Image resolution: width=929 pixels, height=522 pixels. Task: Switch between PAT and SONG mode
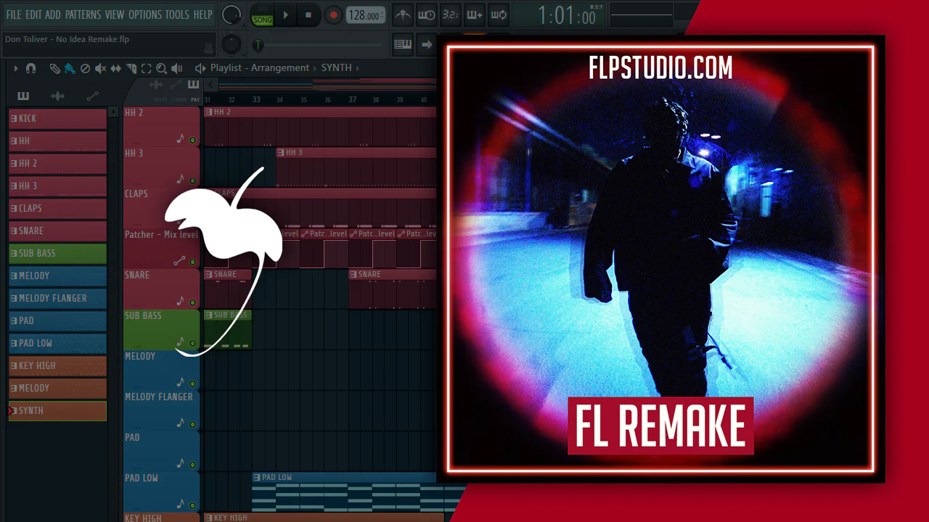point(262,14)
